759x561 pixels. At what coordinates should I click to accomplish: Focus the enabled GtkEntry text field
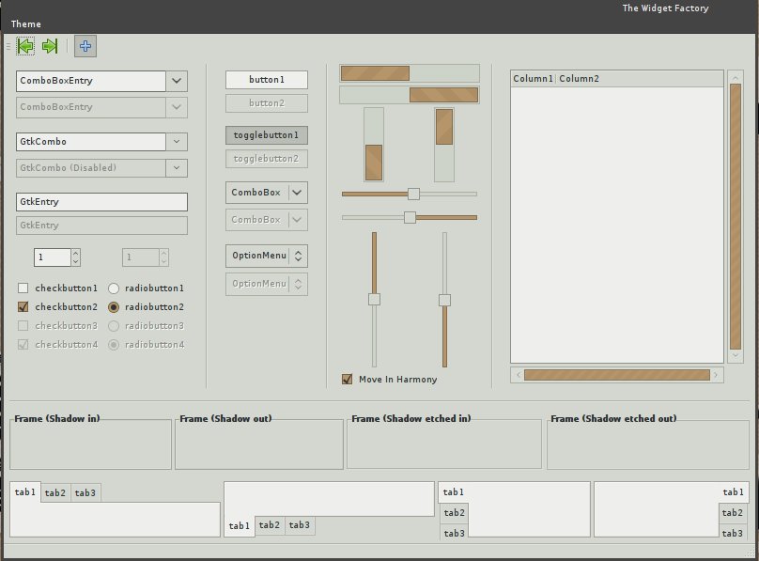point(101,202)
